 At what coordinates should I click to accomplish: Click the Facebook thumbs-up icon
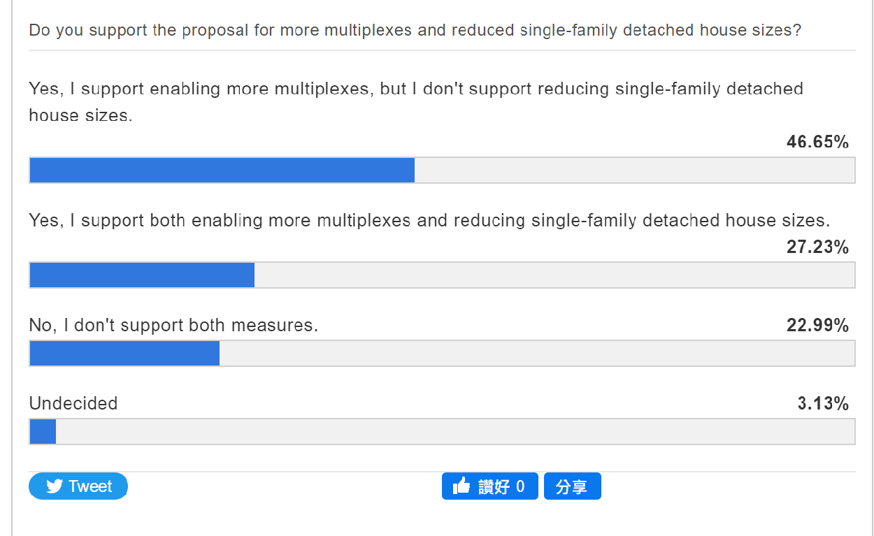click(x=461, y=486)
